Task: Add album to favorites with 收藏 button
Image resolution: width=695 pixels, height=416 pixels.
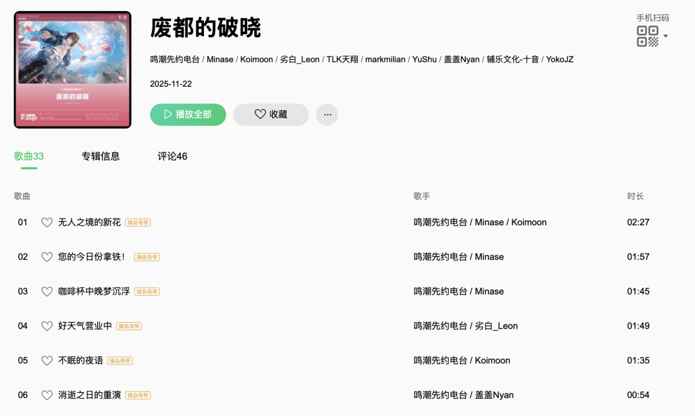Action: [x=271, y=114]
